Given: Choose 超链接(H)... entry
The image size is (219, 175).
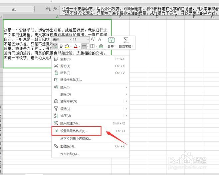Looking at the screenshot, I should 91,146.
